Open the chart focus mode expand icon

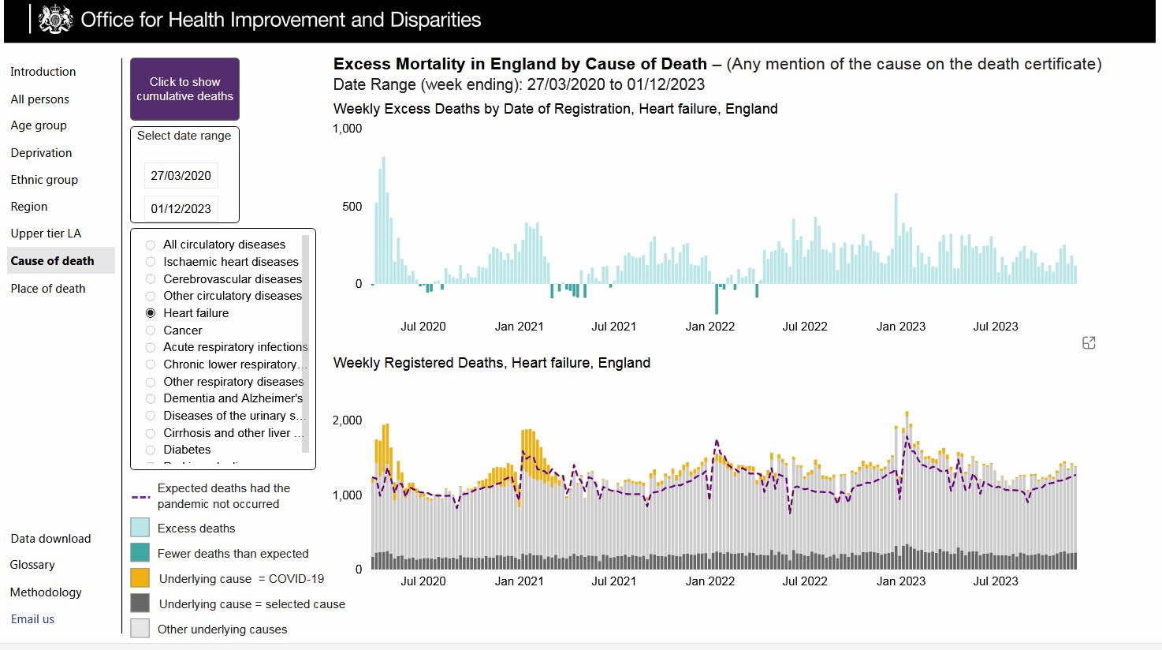pyautogui.click(x=1089, y=342)
